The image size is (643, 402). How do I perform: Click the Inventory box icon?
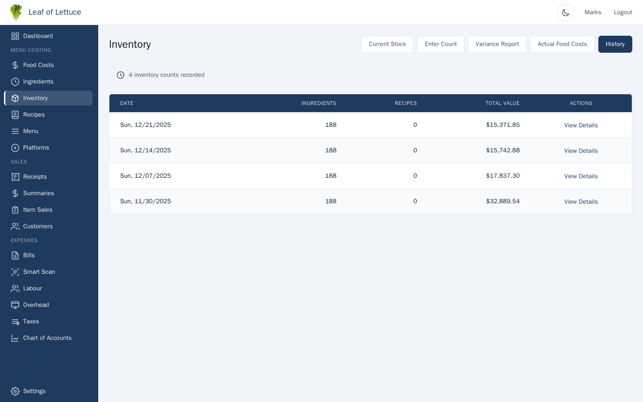coord(15,98)
